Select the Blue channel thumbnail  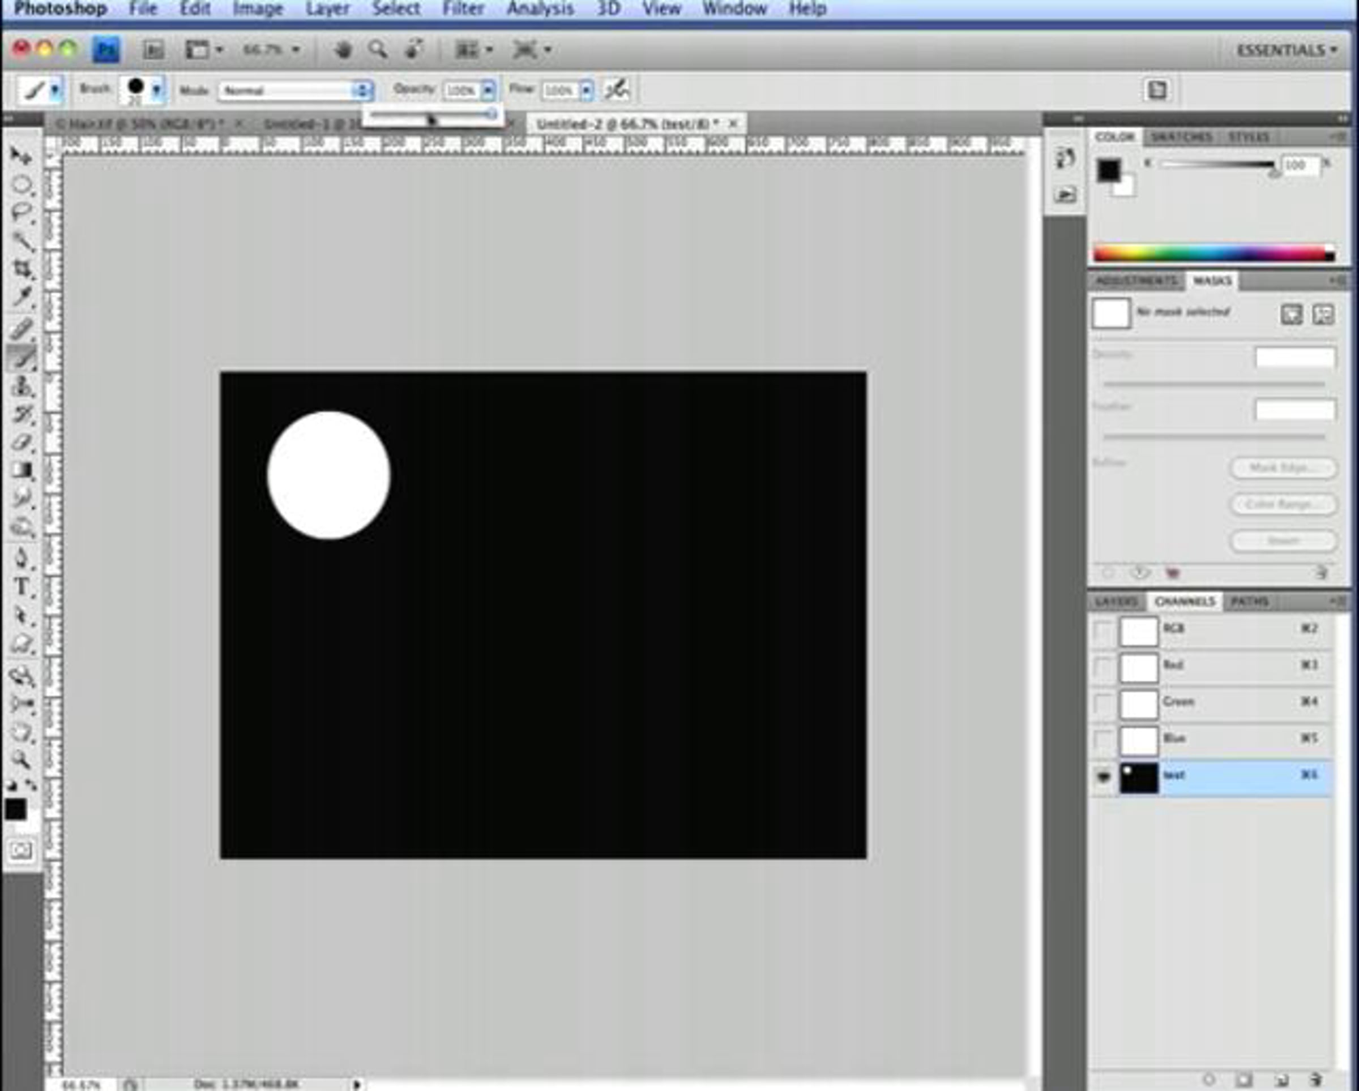(1138, 741)
